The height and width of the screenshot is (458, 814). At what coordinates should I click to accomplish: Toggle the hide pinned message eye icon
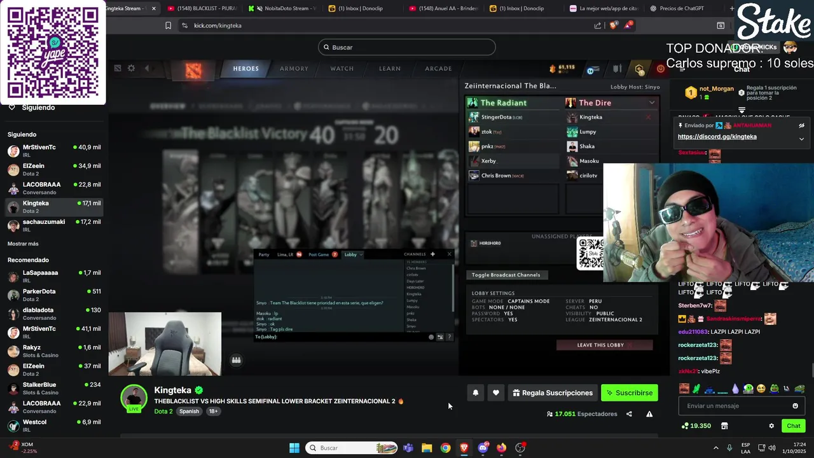pos(801,125)
